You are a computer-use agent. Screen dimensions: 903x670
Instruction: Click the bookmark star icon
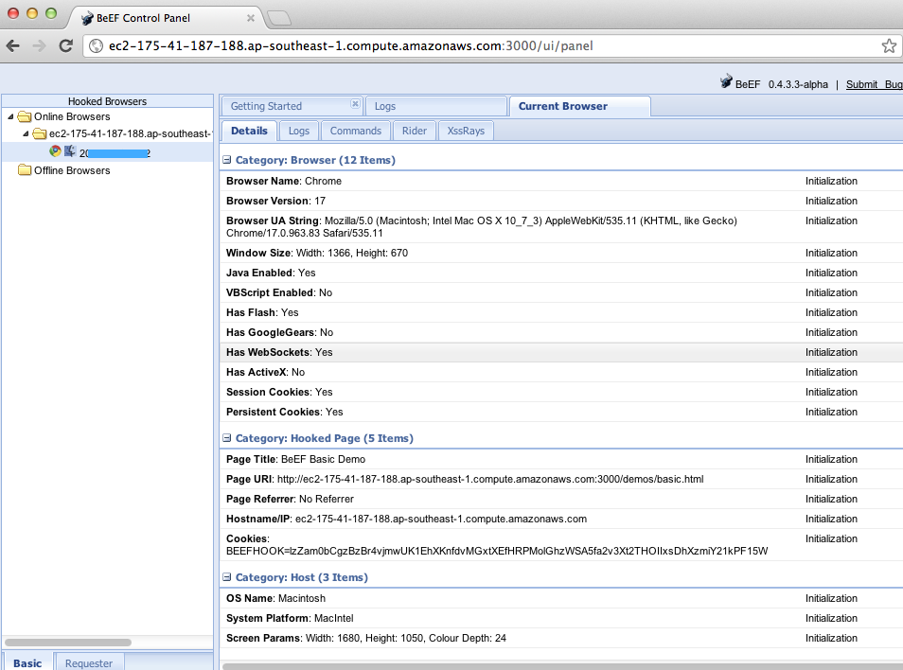(x=889, y=45)
